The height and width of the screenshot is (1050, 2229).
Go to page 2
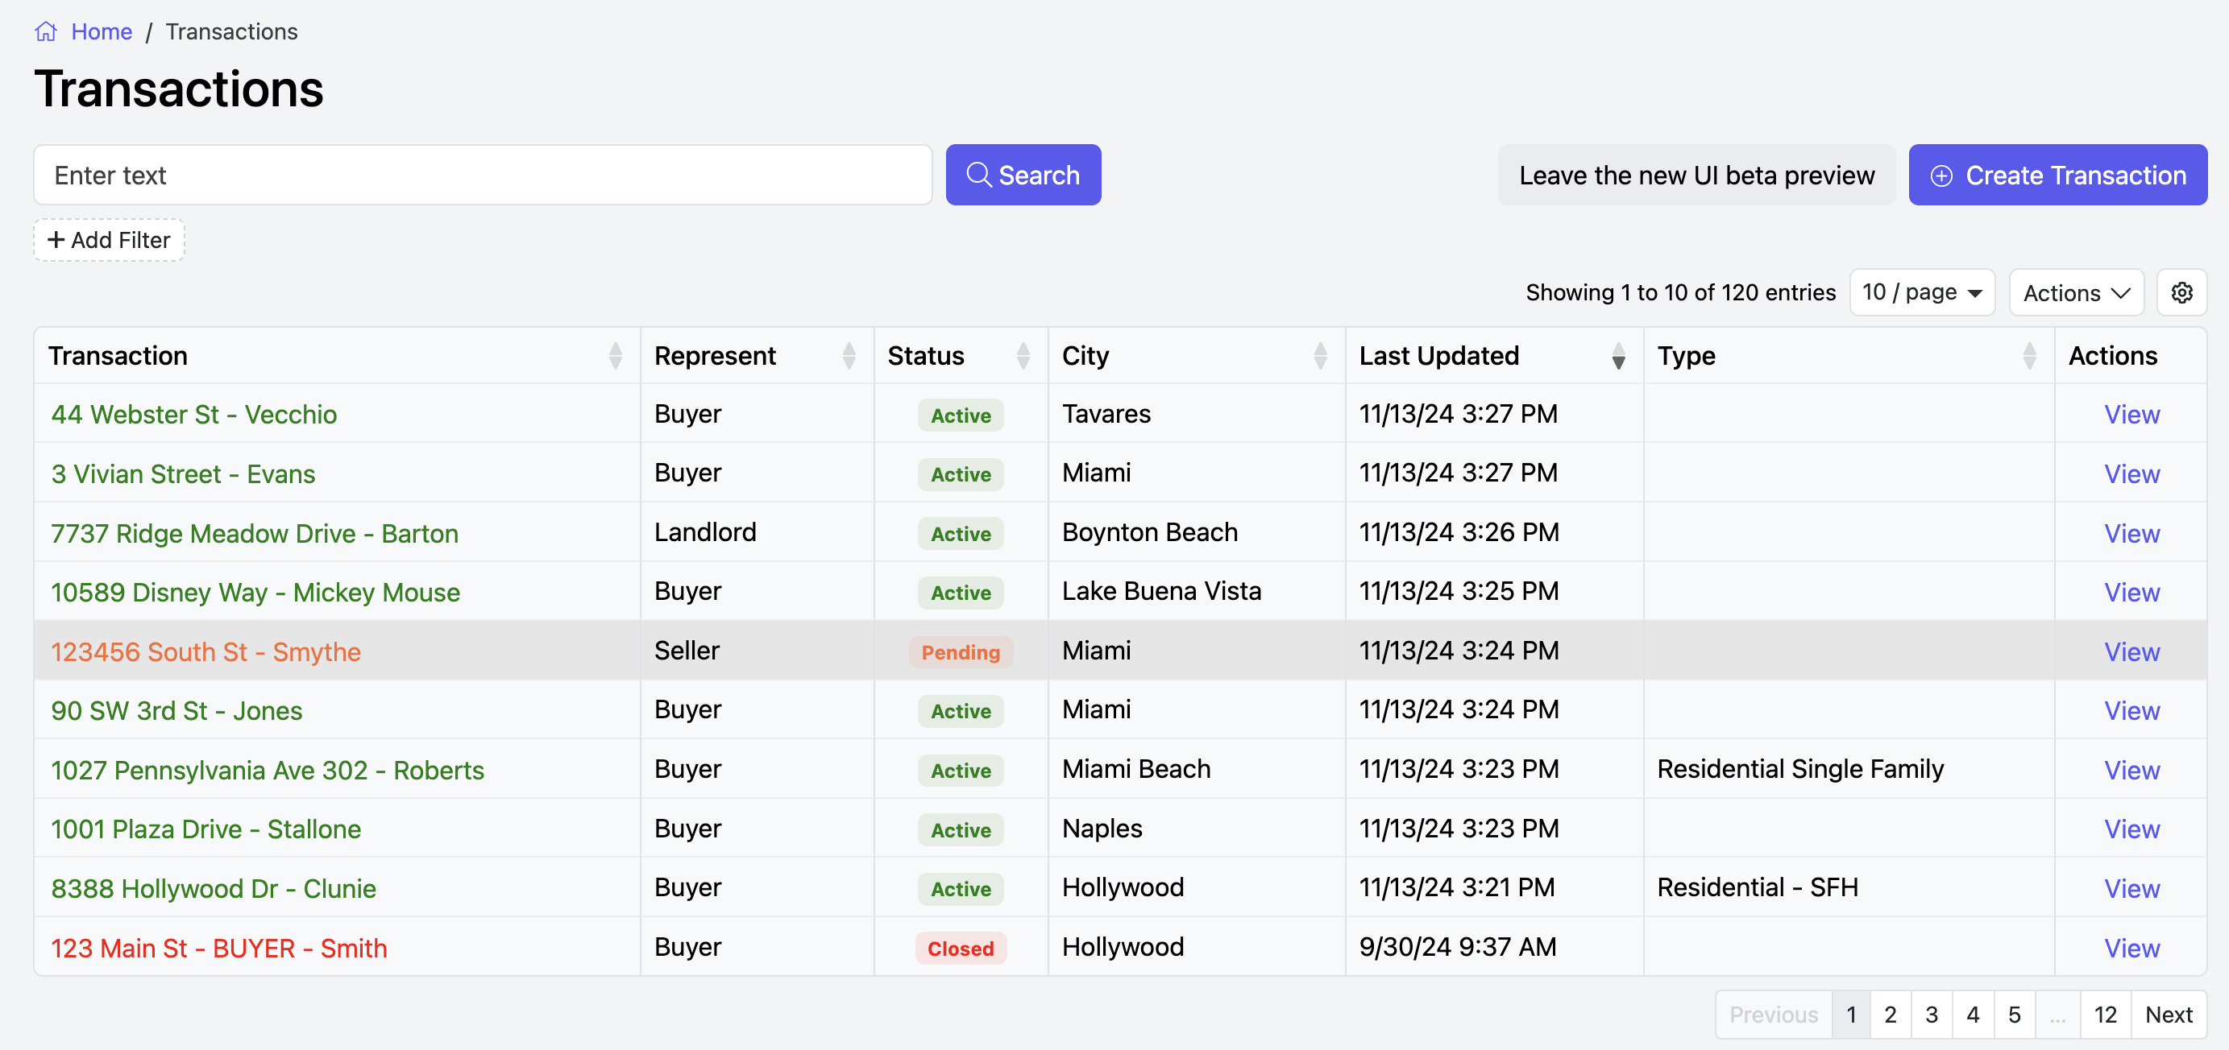click(1890, 1015)
